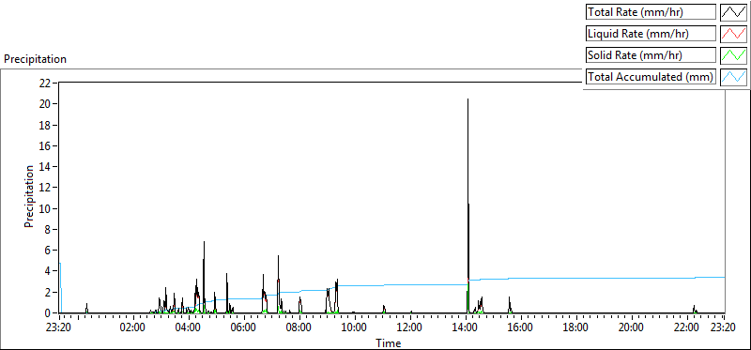Viewport: 751px width, 350px height.
Task: Click the Liquid Rate red line swatch
Action: click(x=734, y=34)
